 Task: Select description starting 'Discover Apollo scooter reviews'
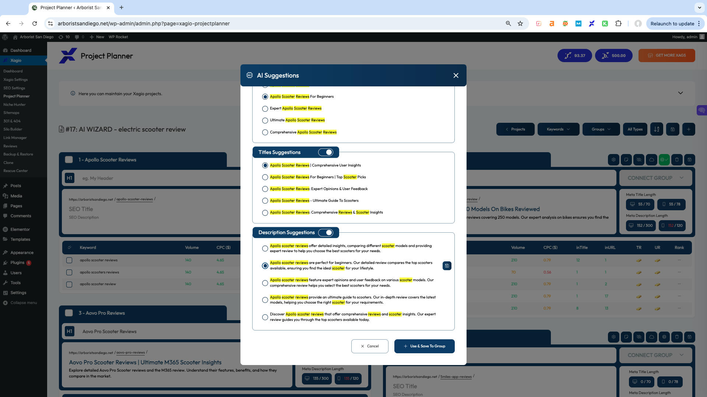[265, 317]
